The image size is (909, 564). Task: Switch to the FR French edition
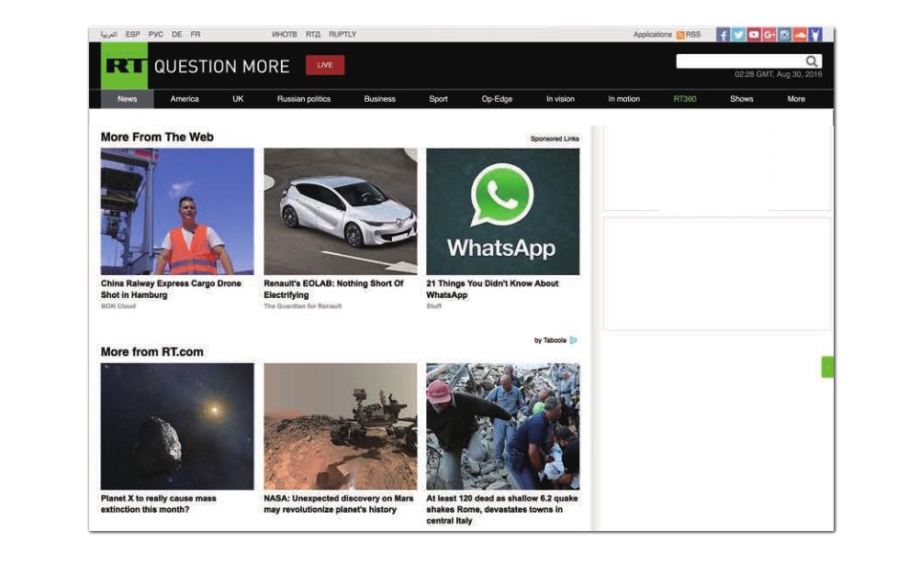point(196,35)
